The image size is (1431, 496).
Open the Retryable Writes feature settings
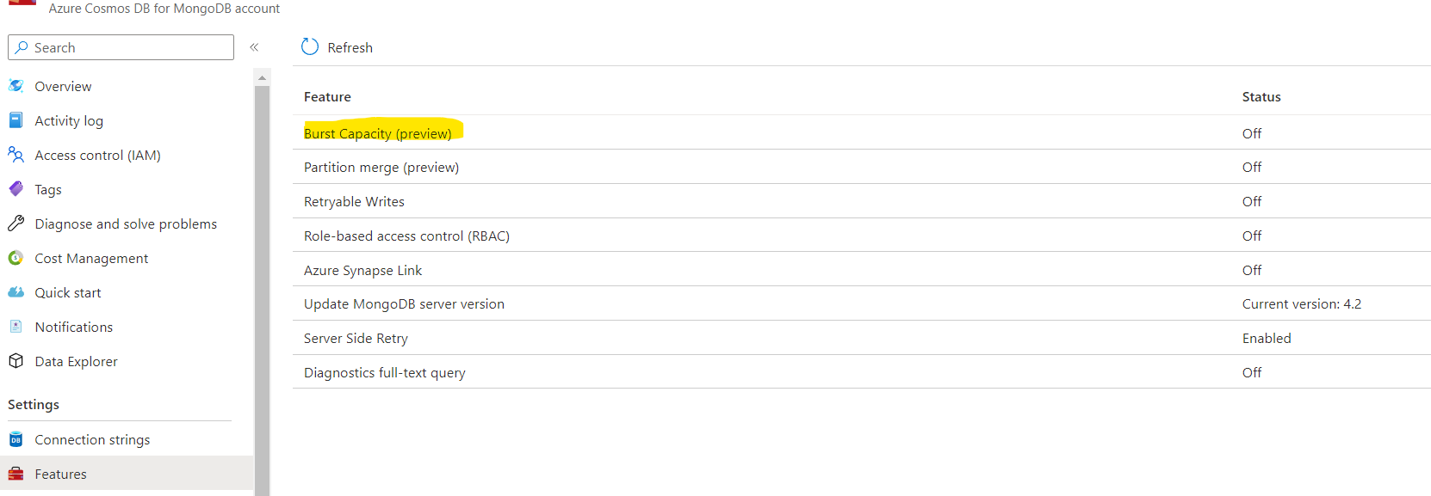pos(354,201)
